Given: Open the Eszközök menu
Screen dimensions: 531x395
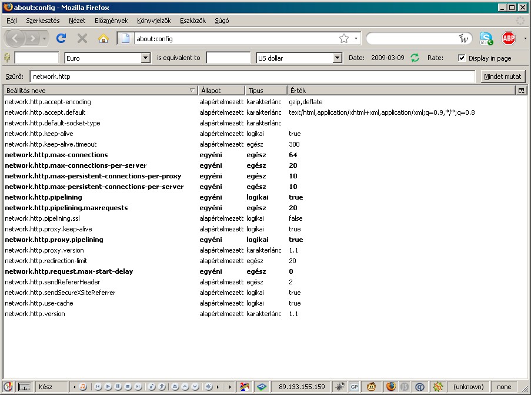Looking at the screenshot, I should click(x=193, y=21).
